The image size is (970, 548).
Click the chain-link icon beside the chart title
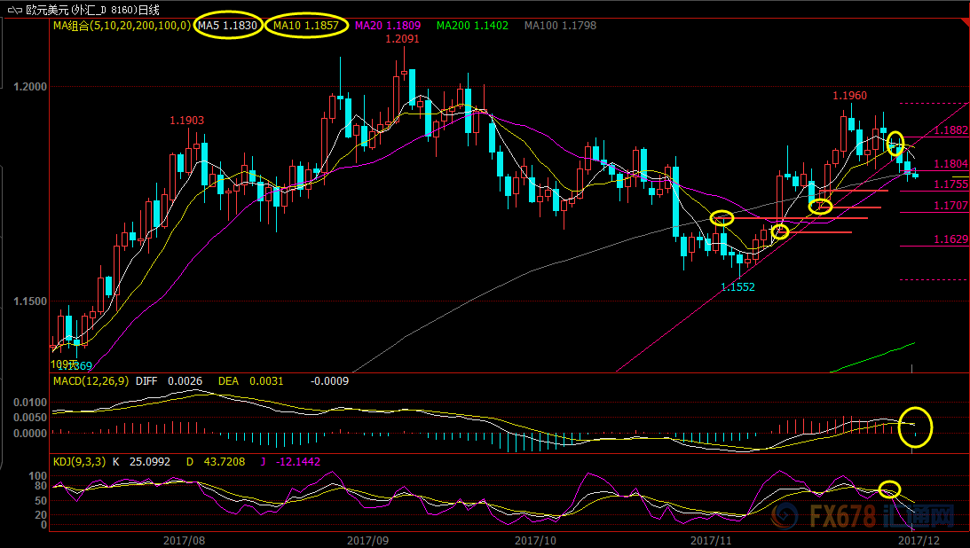click(15, 10)
